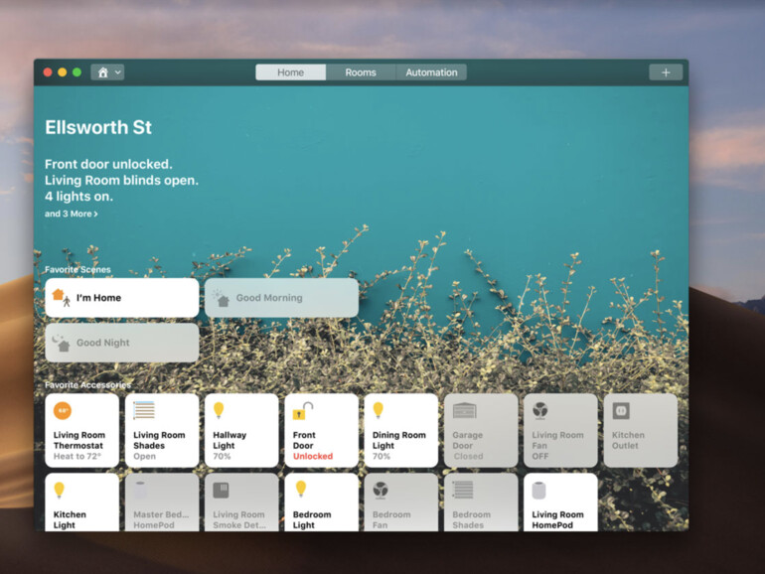Click the I'm Home house icon
The width and height of the screenshot is (765, 574).
coord(61,297)
